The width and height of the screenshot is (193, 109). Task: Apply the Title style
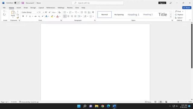tap(163, 15)
